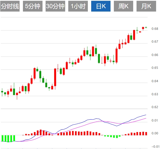Click the right end of magenta signal line
Viewport: 161px width, 149px height.
(x=146, y=118)
